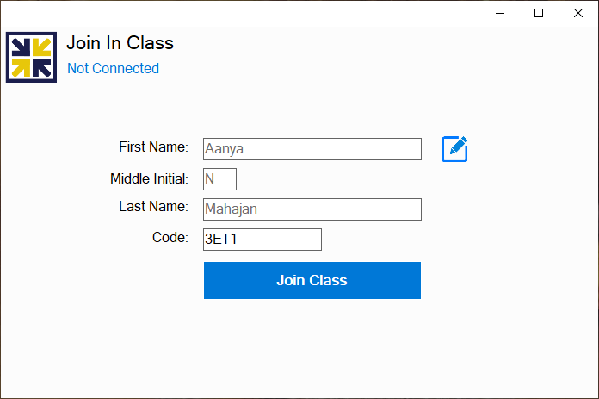The image size is (599, 399).
Task: Click the Middle Initial label
Action: click(x=149, y=179)
